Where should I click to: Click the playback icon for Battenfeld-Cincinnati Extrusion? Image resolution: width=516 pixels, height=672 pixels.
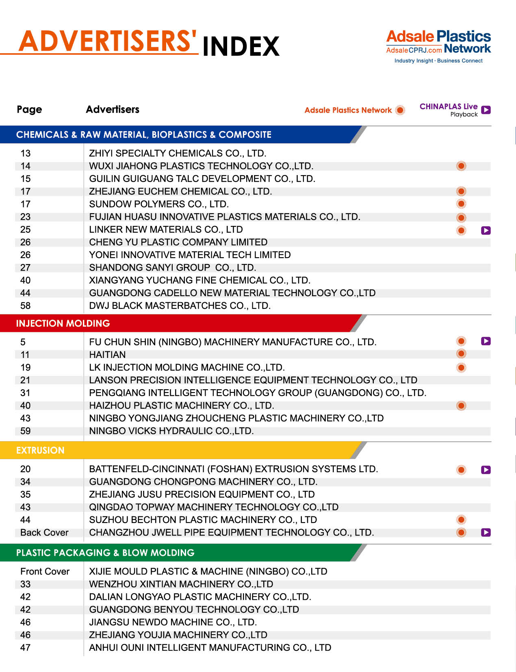486,470
